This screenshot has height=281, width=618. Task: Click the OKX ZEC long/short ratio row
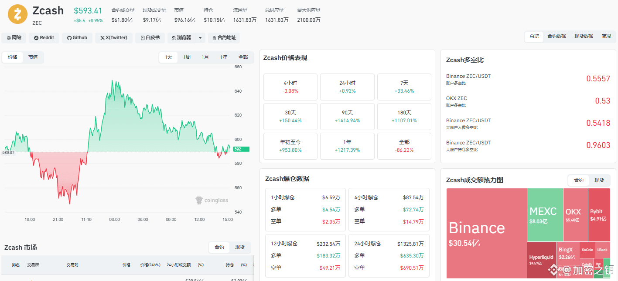(528, 101)
